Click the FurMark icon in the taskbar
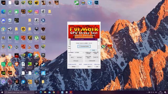Screen dimensions: 168x94 (71, 92)
